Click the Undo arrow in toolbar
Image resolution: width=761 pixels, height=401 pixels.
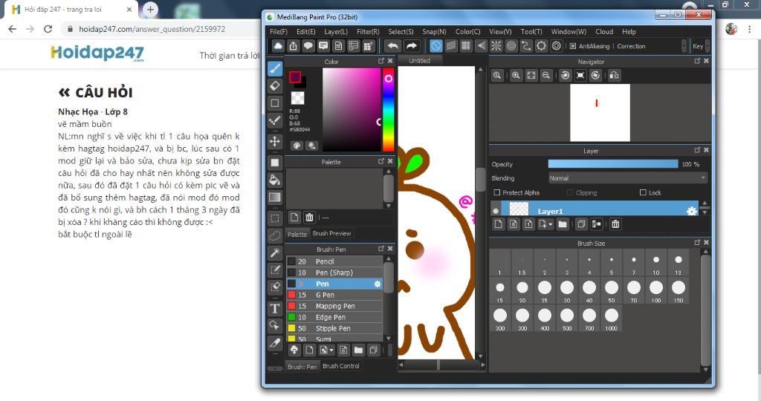(x=392, y=46)
